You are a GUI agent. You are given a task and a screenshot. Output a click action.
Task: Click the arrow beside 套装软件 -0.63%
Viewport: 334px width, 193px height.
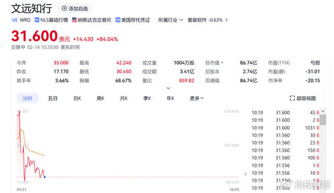click(x=226, y=20)
